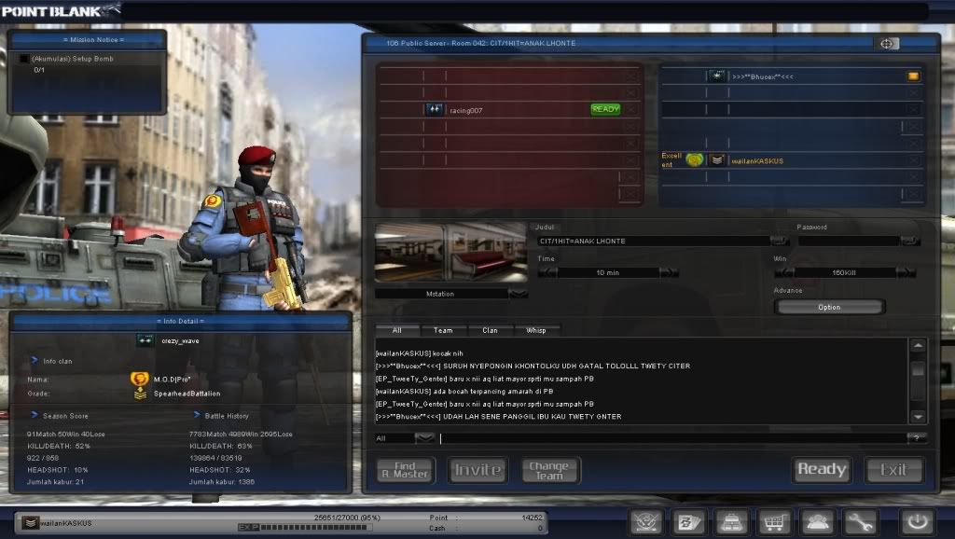Screen dimensions: 955x539
Task: Open the community people icon
Action: [x=817, y=522]
